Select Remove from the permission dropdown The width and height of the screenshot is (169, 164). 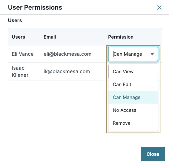133,123
